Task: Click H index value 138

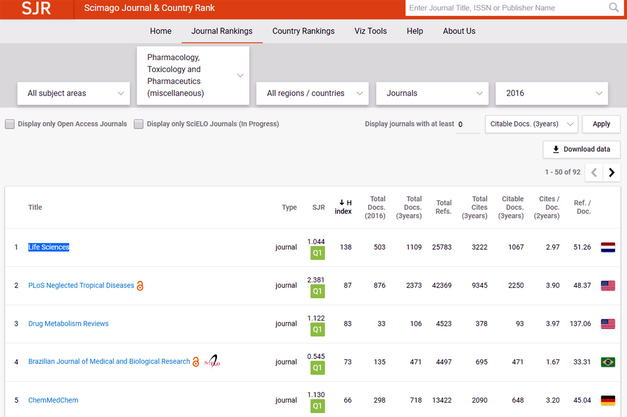Action: tap(346, 247)
